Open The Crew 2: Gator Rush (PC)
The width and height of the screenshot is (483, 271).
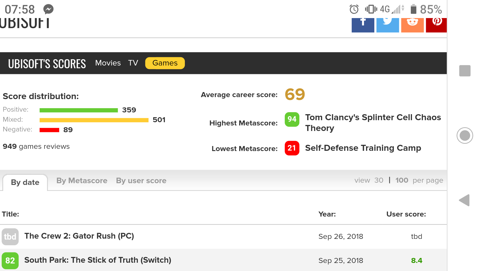tap(79, 236)
